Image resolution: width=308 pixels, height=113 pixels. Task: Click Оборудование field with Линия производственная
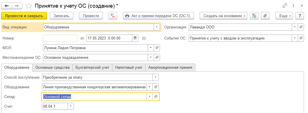pos(94,87)
